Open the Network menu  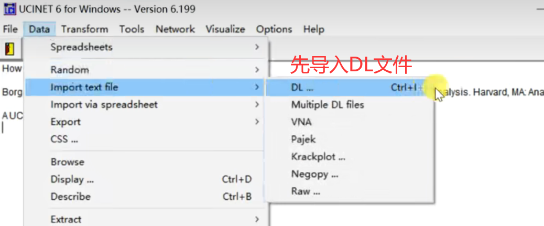coord(175,29)
